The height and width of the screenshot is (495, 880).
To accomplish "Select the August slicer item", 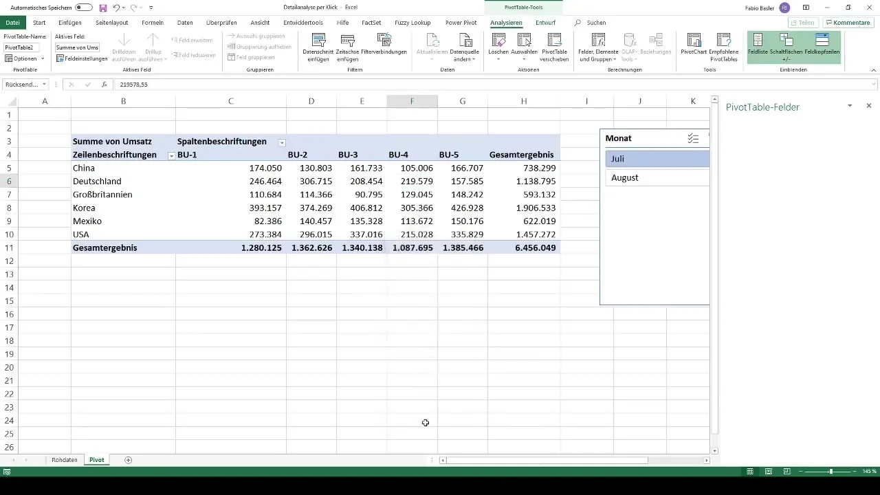I will click(x=657, y=177).
